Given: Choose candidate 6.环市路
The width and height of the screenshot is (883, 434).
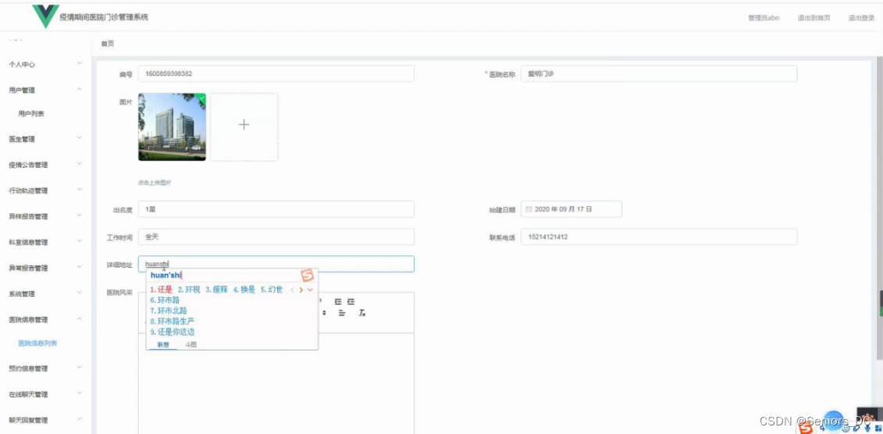Looking at the screenshot, I should click(165, 301).
